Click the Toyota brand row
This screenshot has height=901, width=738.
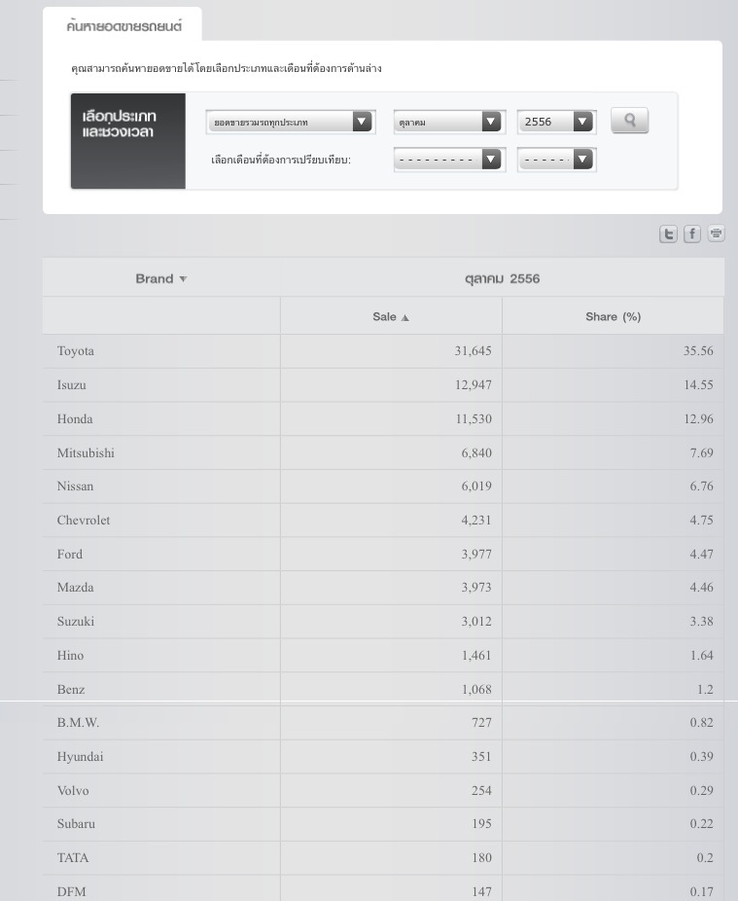pos(76,351)
